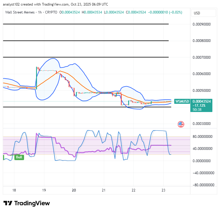Click the 80.00000000 oscillator axis label
The image size is (220, 212).
(x=202, y=137)
